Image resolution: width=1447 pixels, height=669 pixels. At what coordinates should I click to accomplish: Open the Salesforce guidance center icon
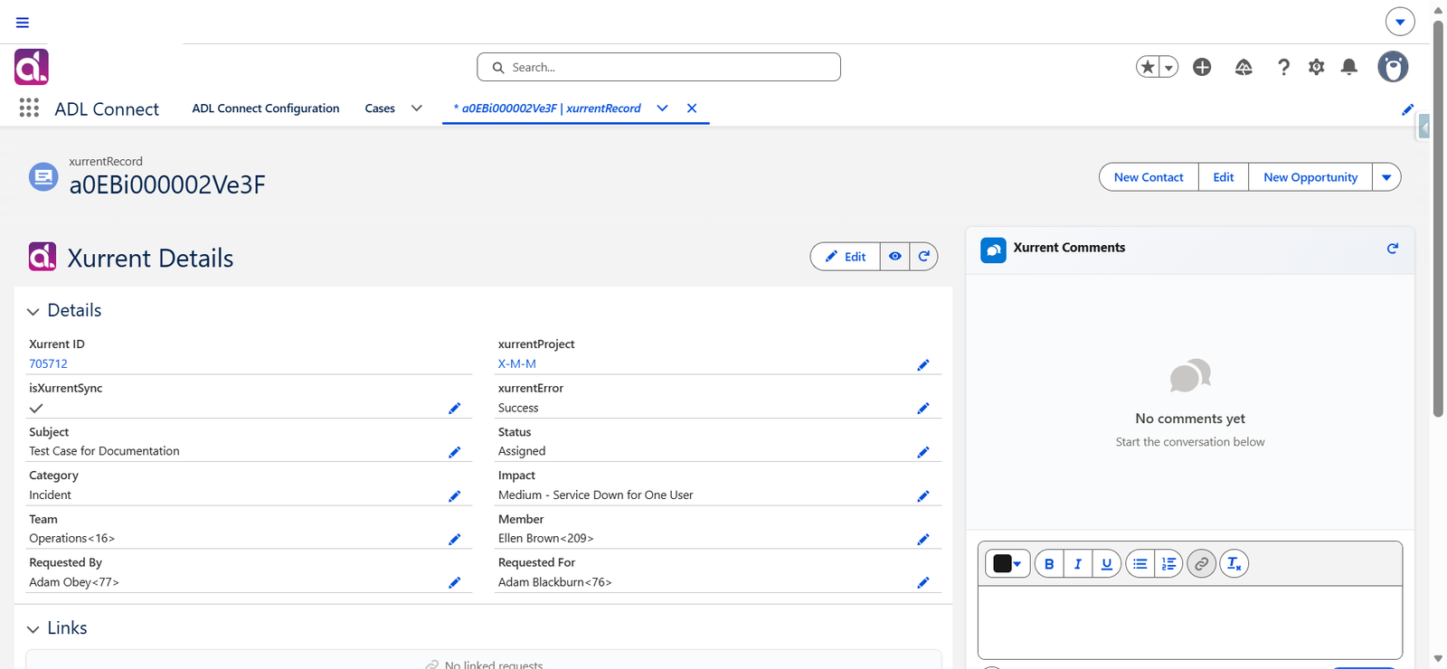coord(1244,67)
